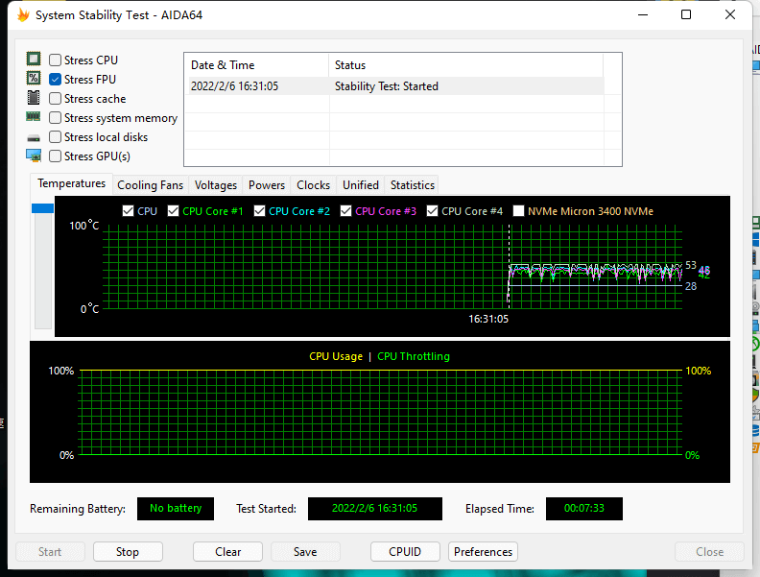Click the Clear button
This screenshot has width=760, height=577.
227,552
